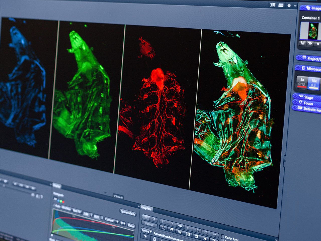Open the grid layout view icon
321x241 pixels.
273,5
